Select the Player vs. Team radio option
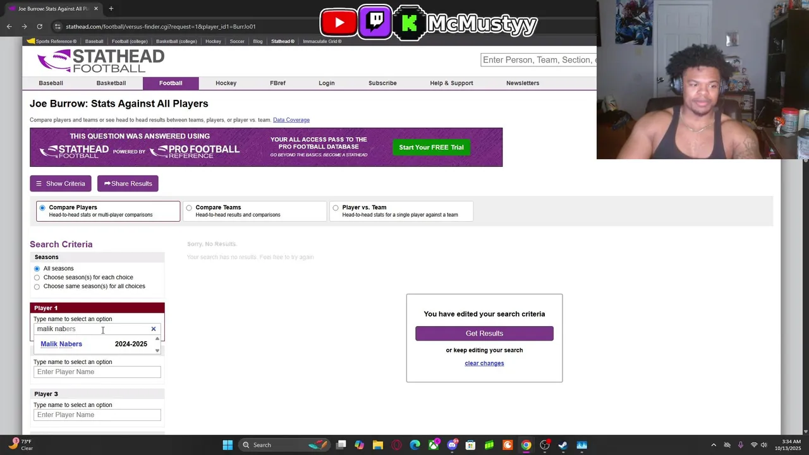The image size is (809, 455). click(336, 208)
